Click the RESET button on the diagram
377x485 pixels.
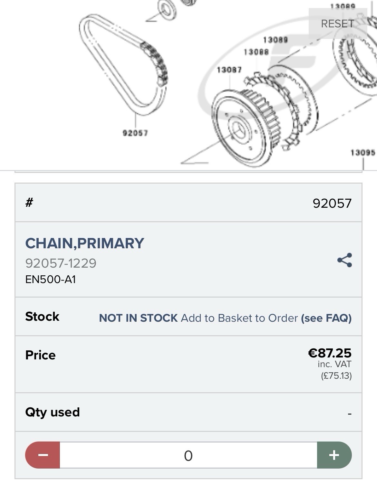pos(338,24)
